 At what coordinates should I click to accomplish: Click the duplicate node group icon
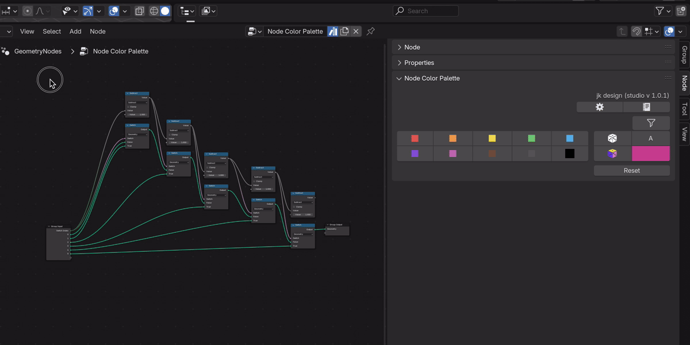(x=344, y=31)
